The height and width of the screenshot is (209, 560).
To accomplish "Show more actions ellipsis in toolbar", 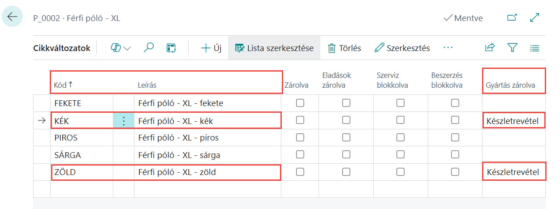I will 448,48.
